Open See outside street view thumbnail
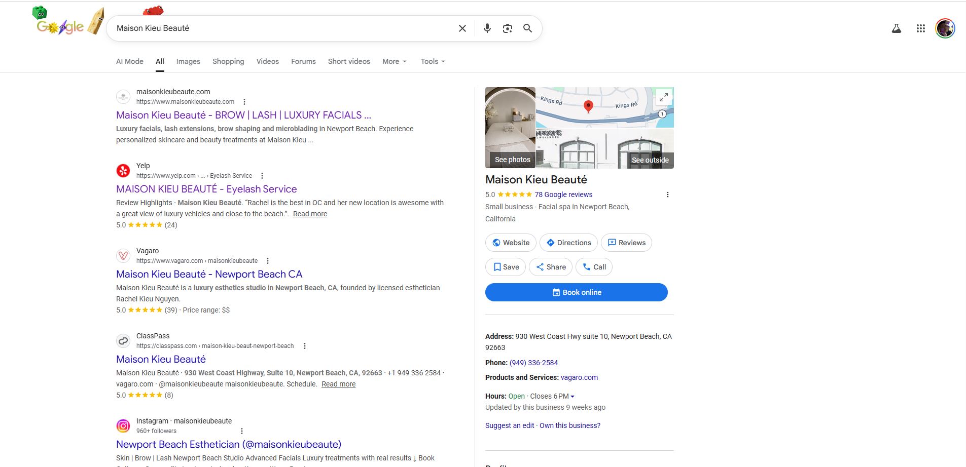Viewport: 966px width, 467px height. 605,148
